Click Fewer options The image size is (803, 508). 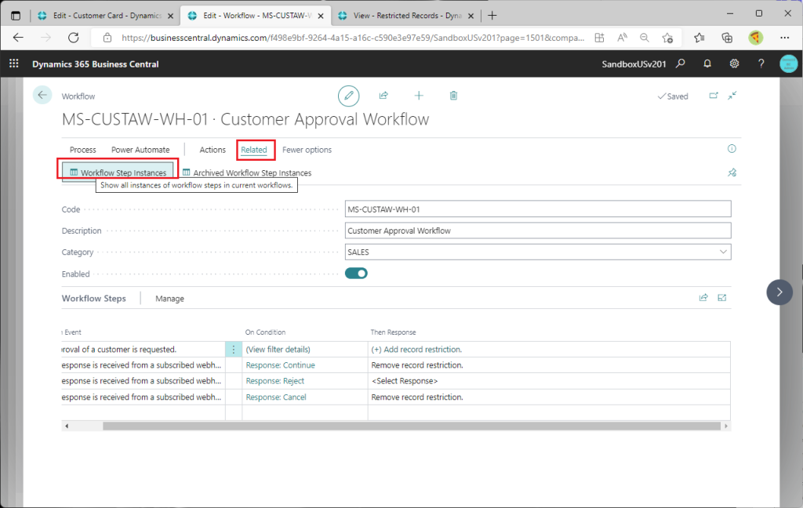[x=307, y=150]
